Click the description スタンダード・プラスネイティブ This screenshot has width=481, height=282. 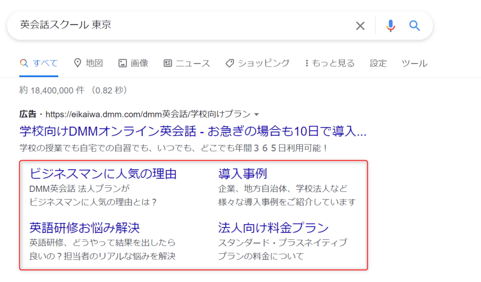pyautogui.click(x=282, y=243)
